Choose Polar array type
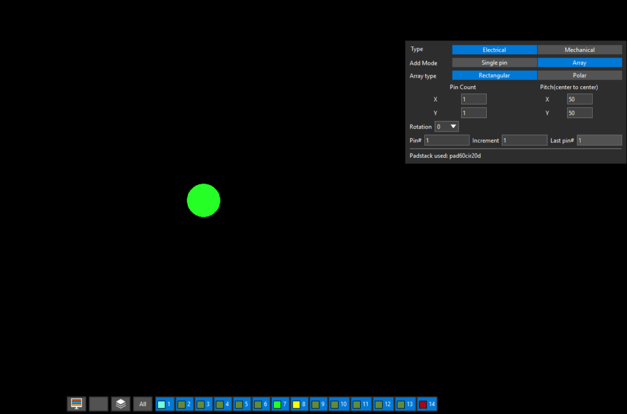 (x=579, y=75)
